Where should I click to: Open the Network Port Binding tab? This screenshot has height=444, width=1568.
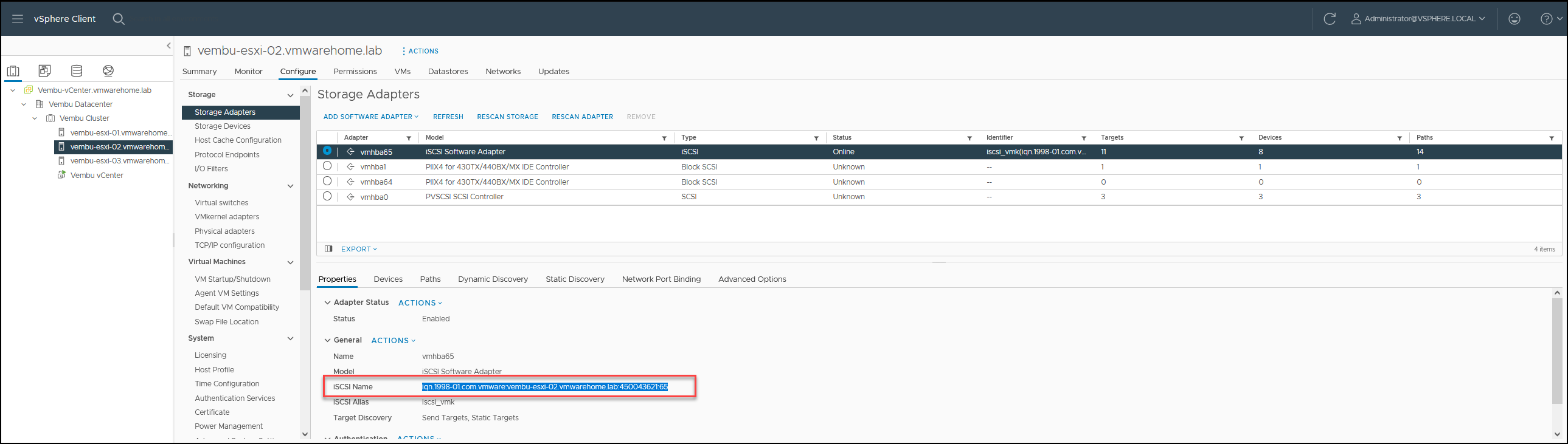(661, 279)
